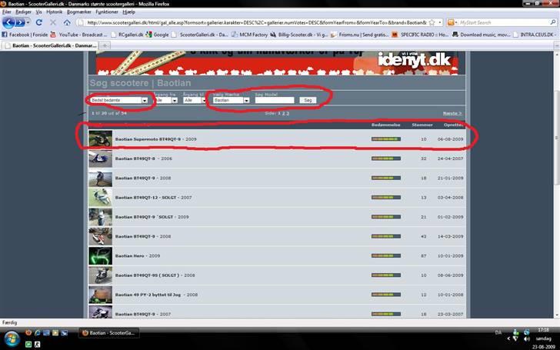Open Baotian Supermoto BT49QT-9 2009 listing
The image size is (560, 350).
(155, 139)
